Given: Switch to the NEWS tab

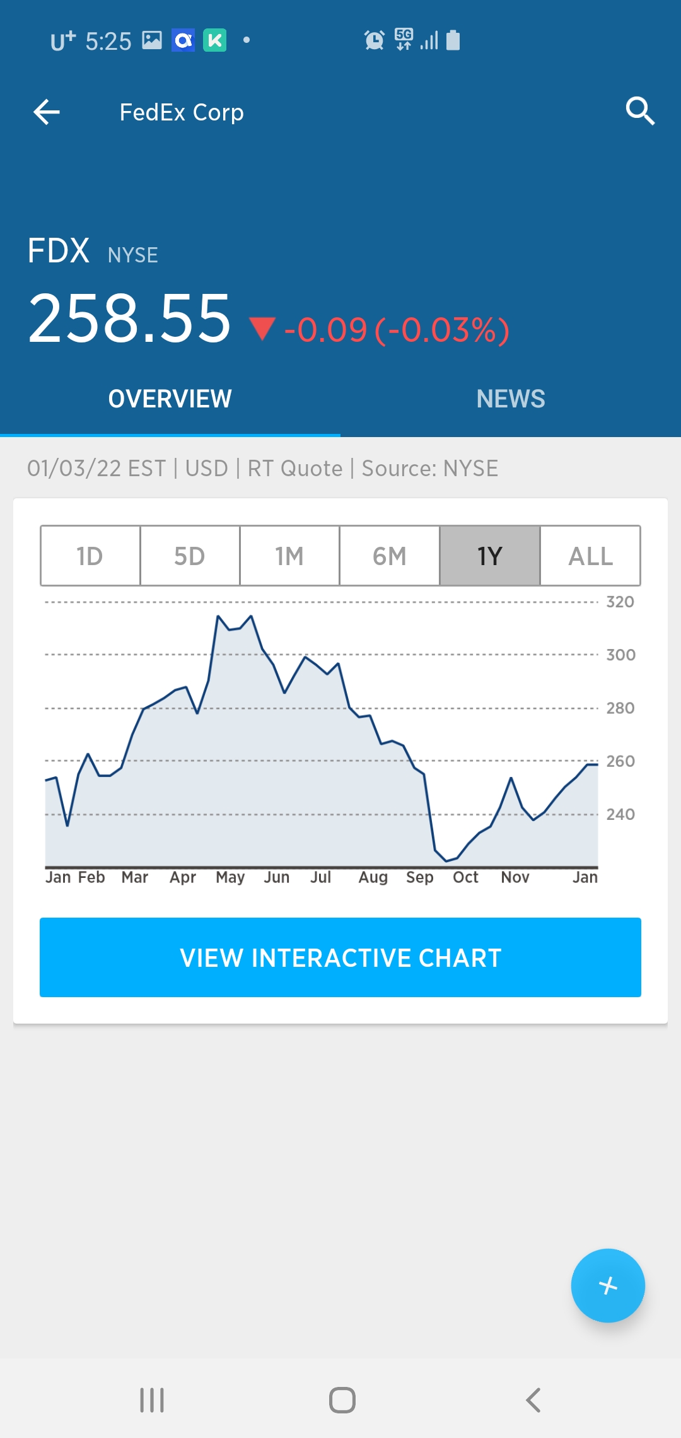Looking at the screenshot, I should point(511,399).
